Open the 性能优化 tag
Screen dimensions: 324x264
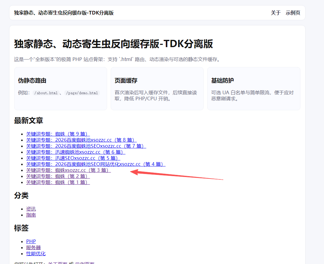pos(36,254)
